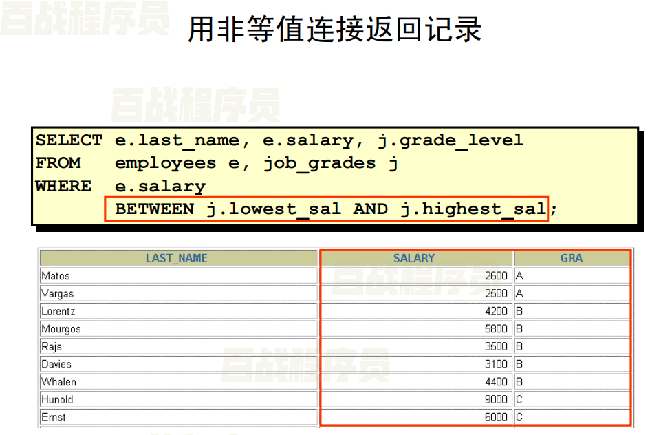
Task: Select the salary cell showing 9000
Action: (495, 399)
